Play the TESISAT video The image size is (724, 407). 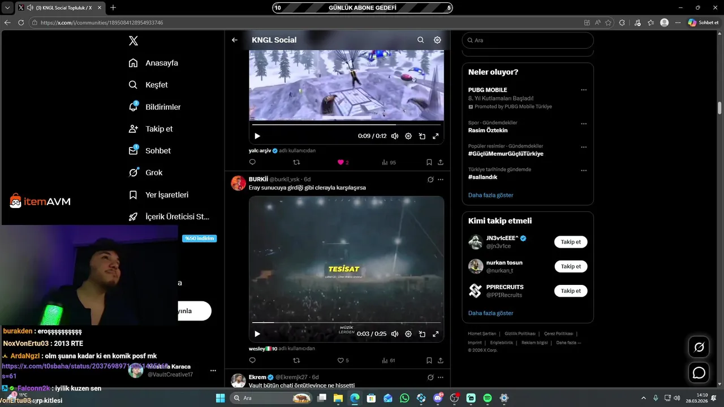pyautogui.click(x=257, y=334)
